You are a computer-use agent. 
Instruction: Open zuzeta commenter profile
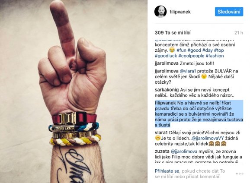(162, 151)
